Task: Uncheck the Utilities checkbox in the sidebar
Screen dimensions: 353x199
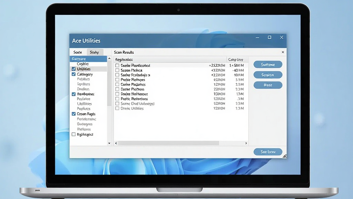Action: (74, 69)
